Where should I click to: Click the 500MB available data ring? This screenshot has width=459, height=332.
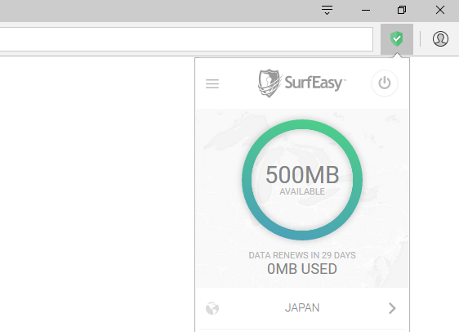click(302, 180)
